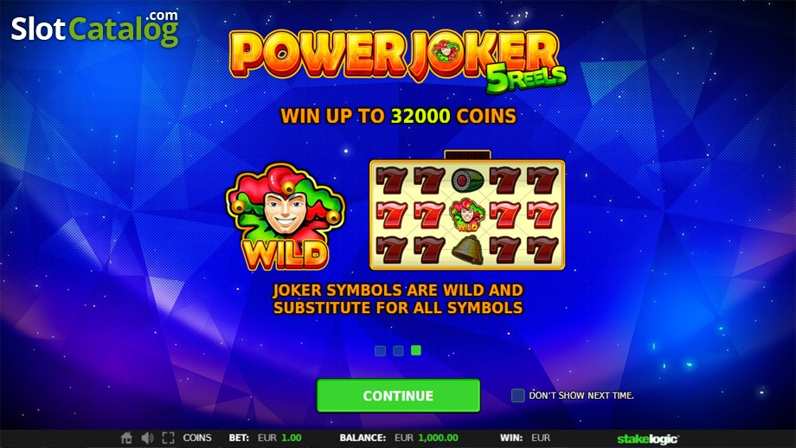Click the top-left seven symbol on reels
Image resolution: width=796 pixels, height=448 pixels.
391,181
